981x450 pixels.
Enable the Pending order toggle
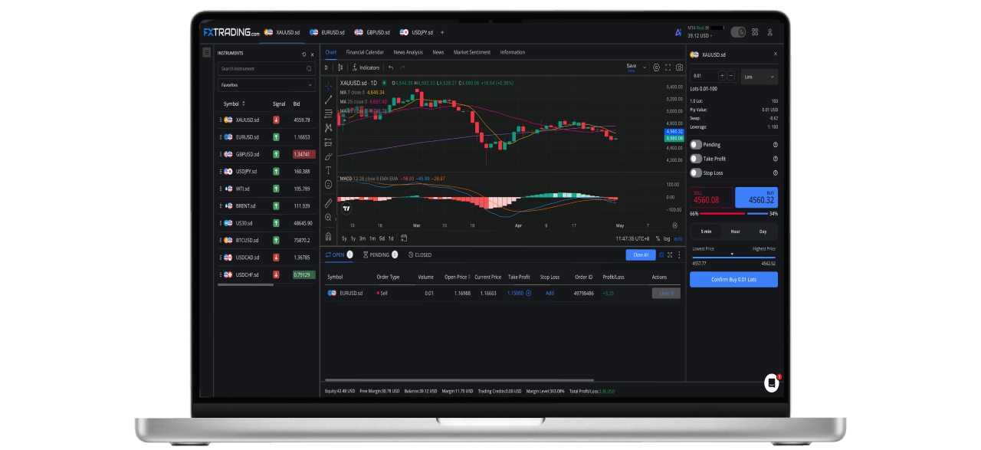pos(696,144)
